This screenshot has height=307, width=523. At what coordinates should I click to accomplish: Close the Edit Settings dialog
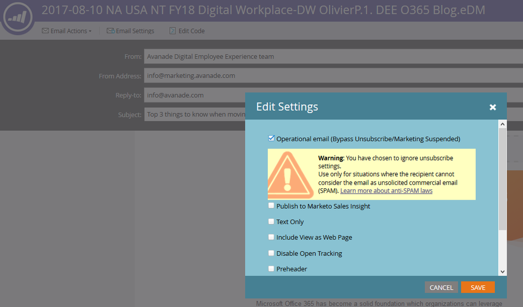pyautogui.click(x=493, y=107)
